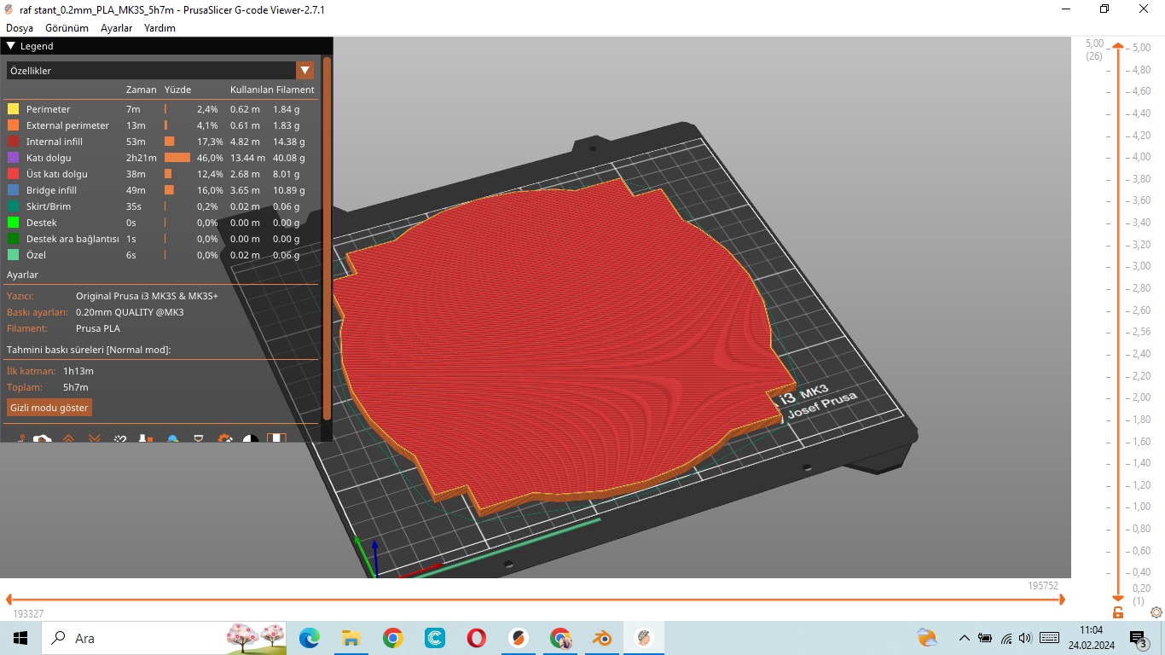Open the notification center icon

click(x=1139, y=639)
